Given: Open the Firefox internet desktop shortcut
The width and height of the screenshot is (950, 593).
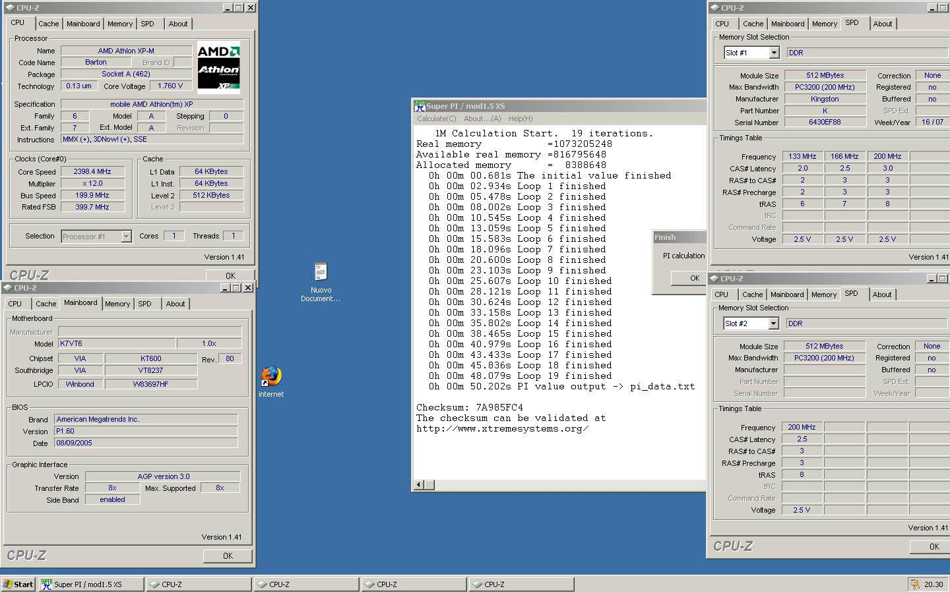Looking at the screenshot, I should tap(271, 381).
